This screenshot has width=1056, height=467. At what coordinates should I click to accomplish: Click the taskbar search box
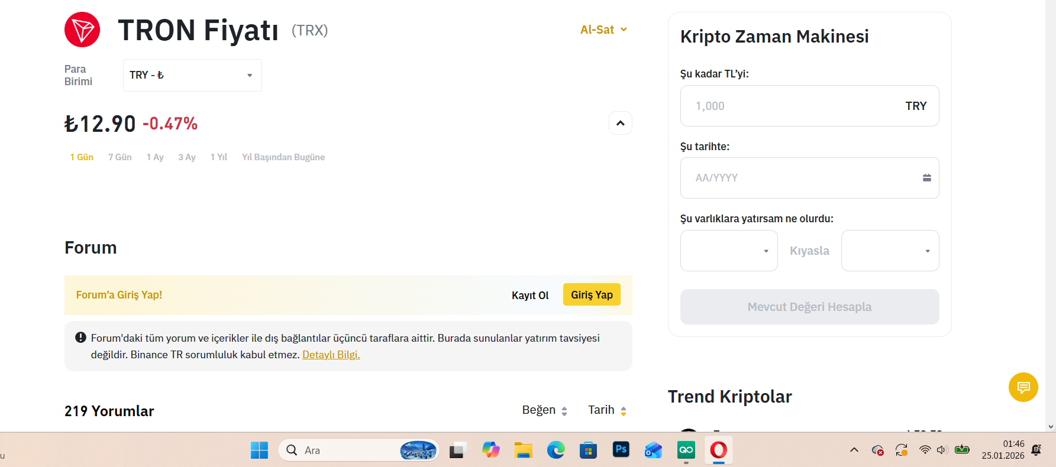[359, 450]
